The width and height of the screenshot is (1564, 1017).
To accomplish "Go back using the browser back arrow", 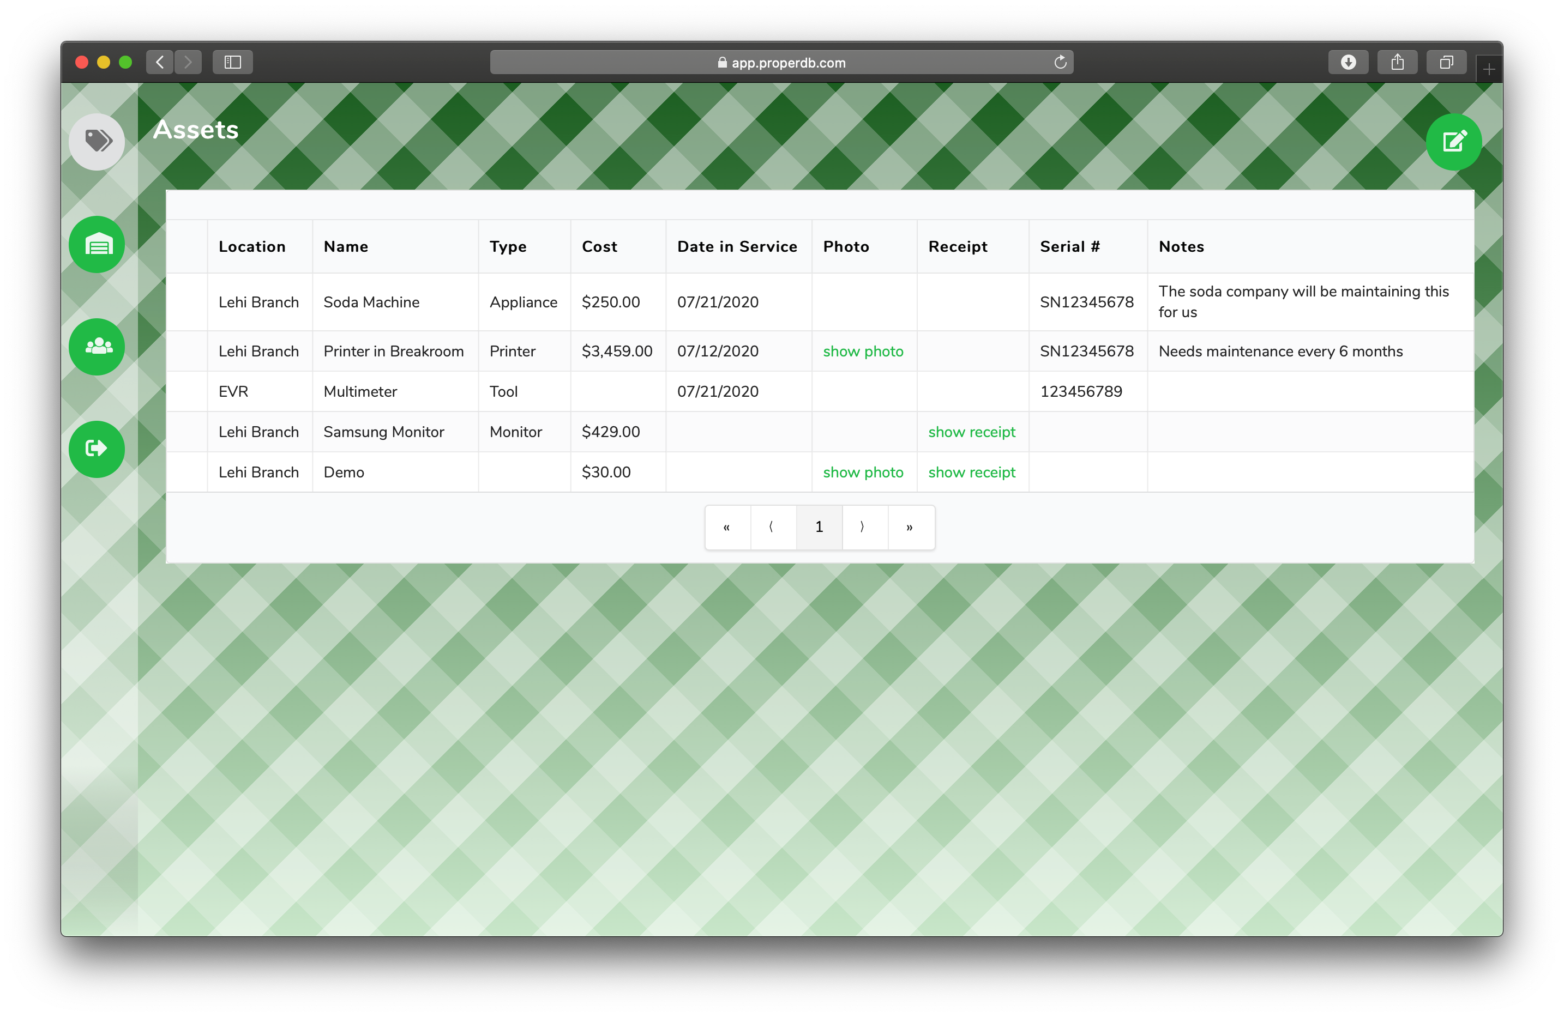I will point(159,62).
